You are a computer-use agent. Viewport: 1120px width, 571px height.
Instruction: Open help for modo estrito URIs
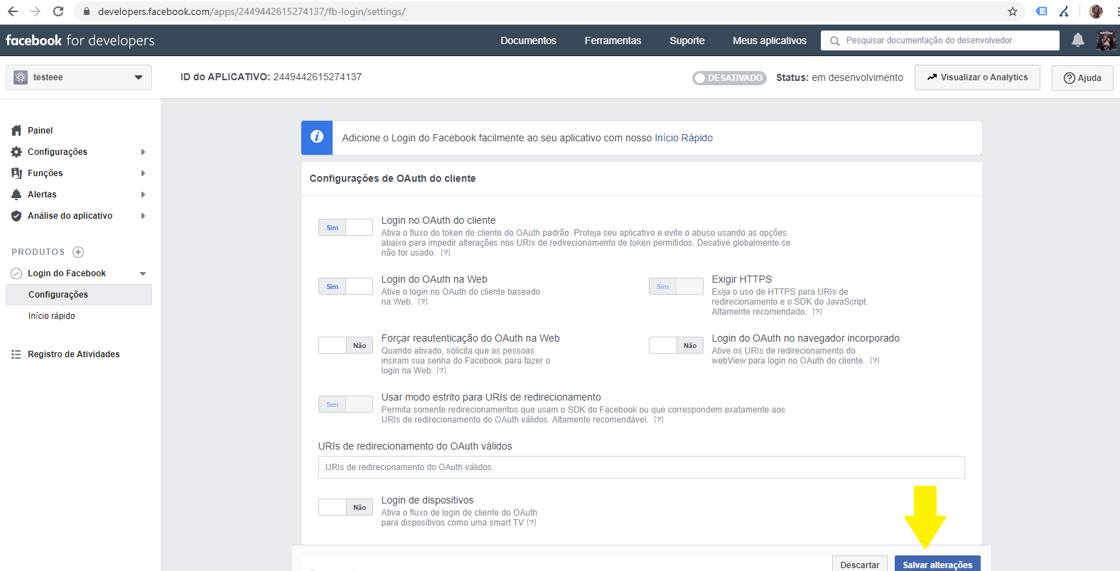point(659,420)
